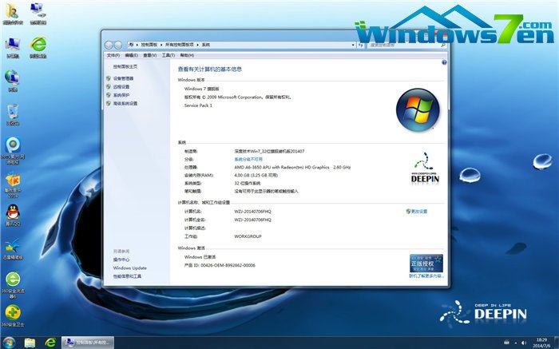
Task: Click learn more online link under badge
Action: (x=426, y=276)
